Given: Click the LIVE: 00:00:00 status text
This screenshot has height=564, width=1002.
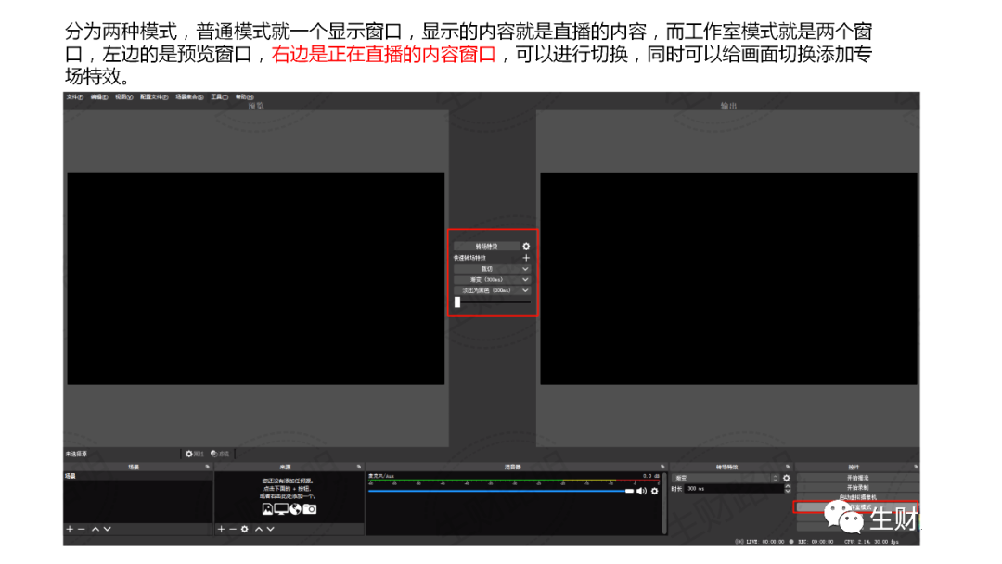Looking at the screenshot, I should point(764,542).
